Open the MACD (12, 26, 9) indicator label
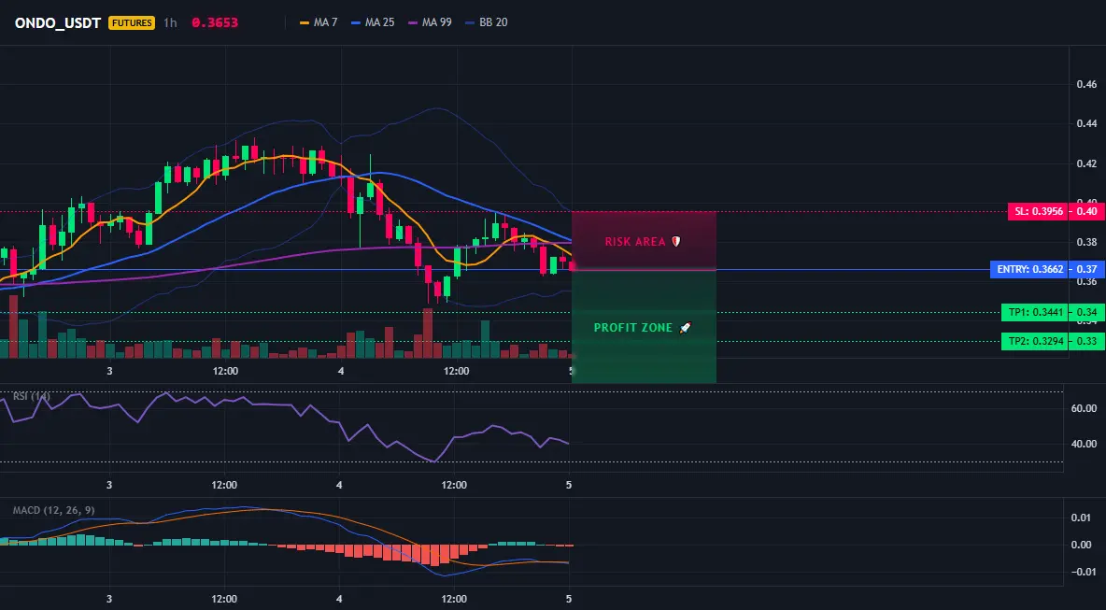This screenshot has width=1106, height=610. tap(53, 510)
